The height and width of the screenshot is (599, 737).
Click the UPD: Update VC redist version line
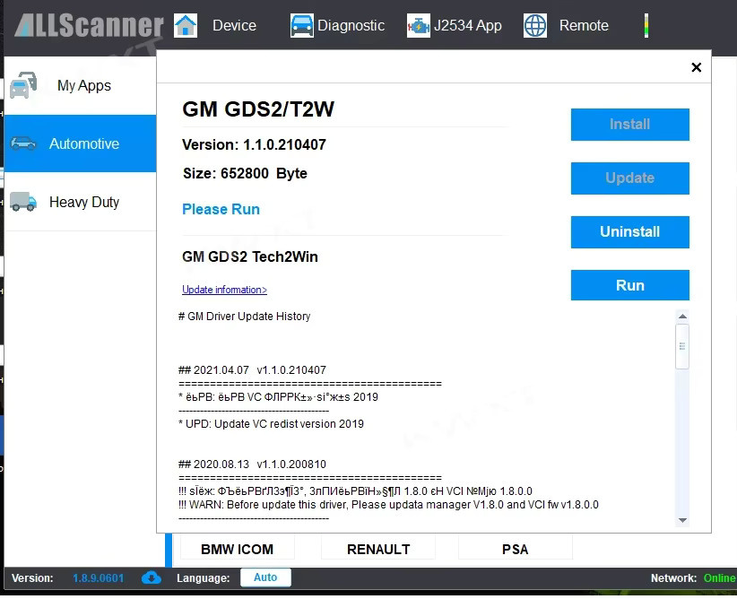[271, 423]
